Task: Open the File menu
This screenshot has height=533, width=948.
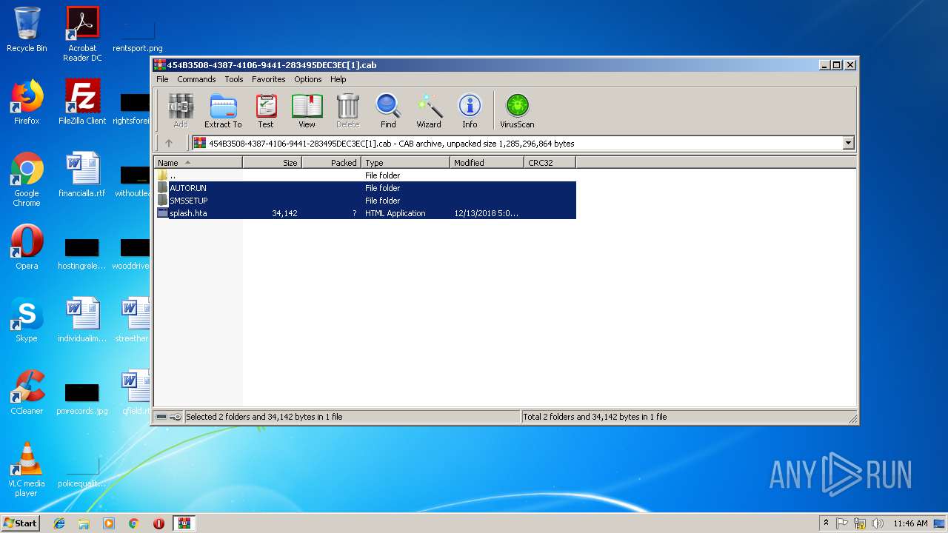Action: (162, 79)
